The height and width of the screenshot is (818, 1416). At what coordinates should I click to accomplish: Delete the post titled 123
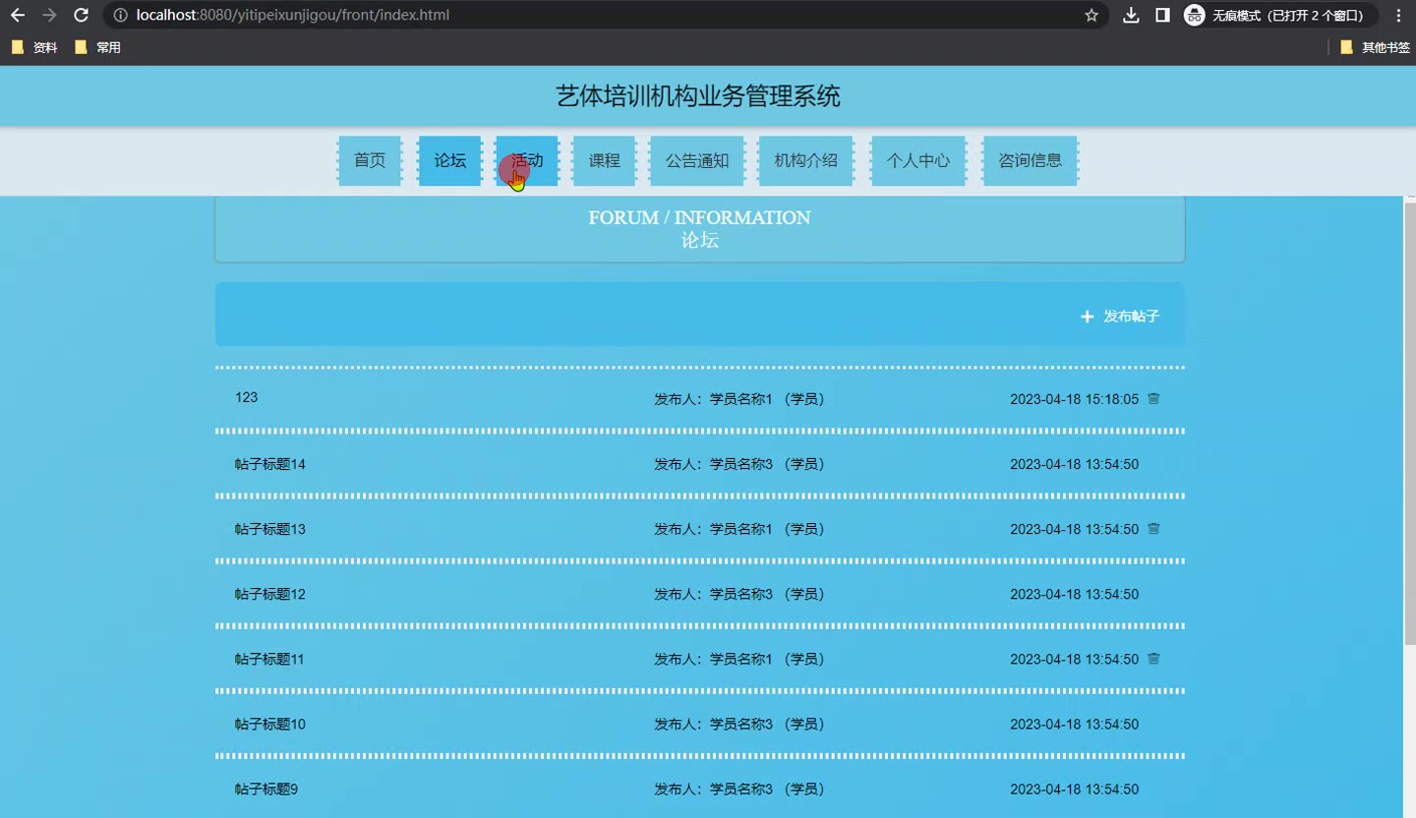(1153, 399)
